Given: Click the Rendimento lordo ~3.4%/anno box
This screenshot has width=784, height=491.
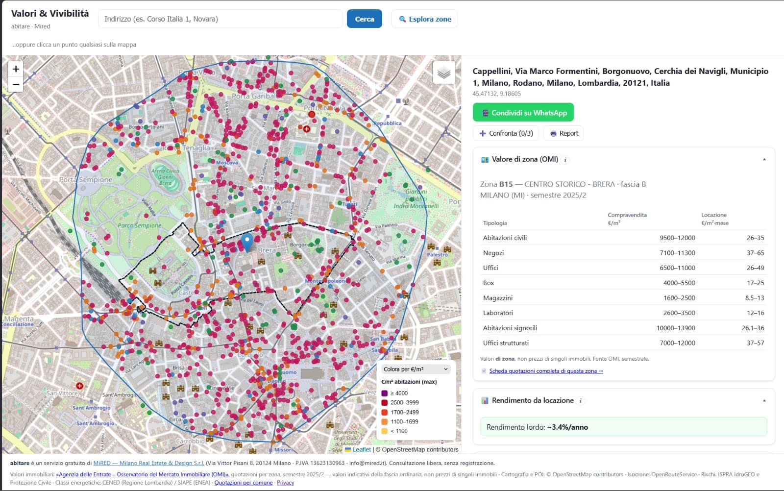Looking at the screenshot, I should point(623,427).
